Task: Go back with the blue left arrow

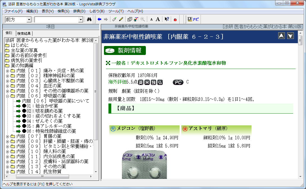Action: pos(99,19)
